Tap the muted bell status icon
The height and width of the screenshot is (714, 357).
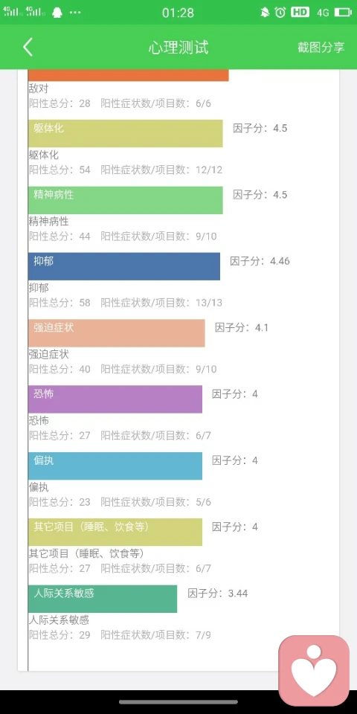click(x=265, y=13)
